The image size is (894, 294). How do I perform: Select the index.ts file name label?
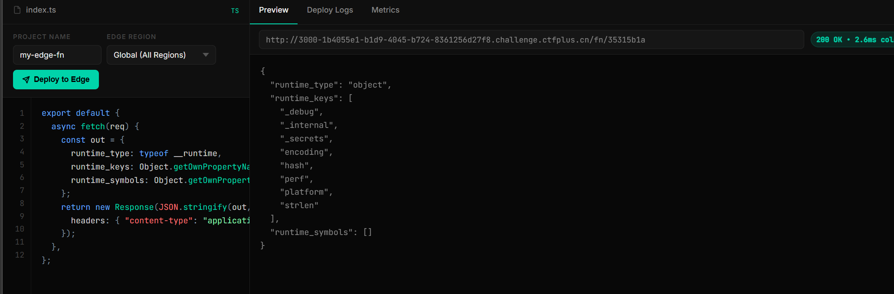point(41,10)
